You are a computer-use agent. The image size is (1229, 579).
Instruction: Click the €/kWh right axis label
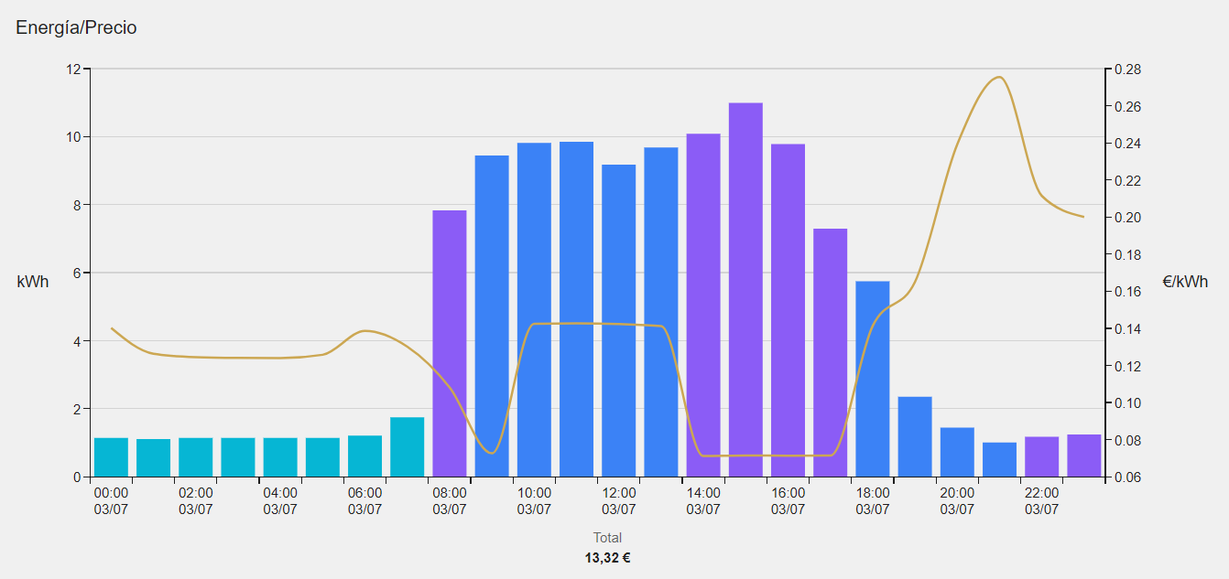(1185, 282)
